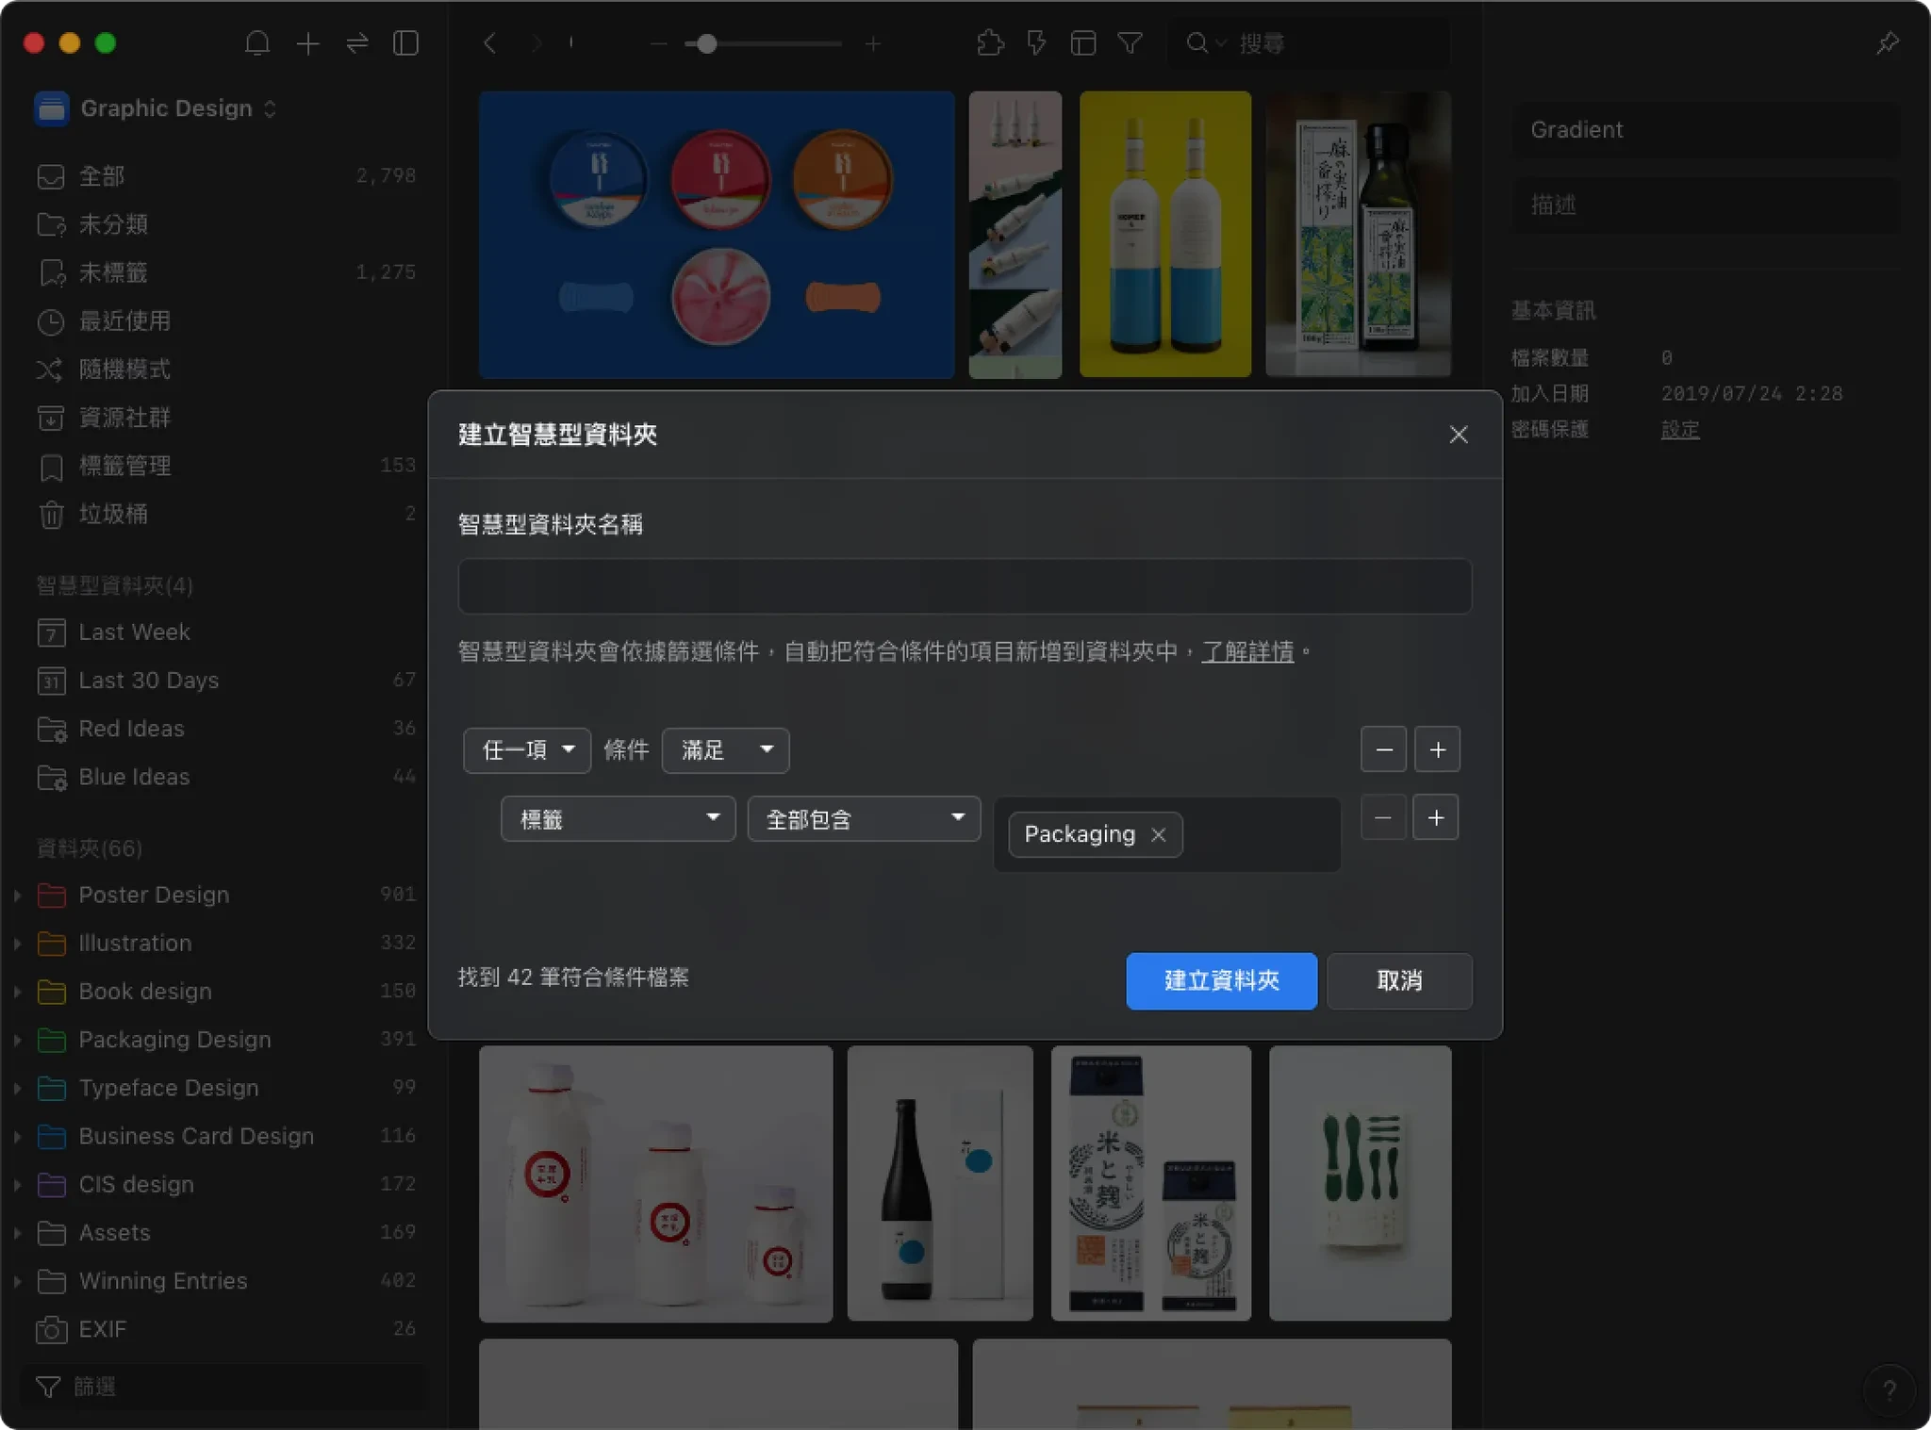Open the Graphic Design library switcher
The image size is (1931, 1430).
pyautogui.click(x=157, y=108)
